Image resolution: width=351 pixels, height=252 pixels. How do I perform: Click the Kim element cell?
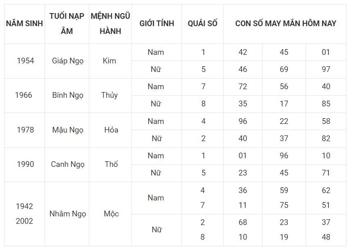pyautogui.click(x=110, y=61)
